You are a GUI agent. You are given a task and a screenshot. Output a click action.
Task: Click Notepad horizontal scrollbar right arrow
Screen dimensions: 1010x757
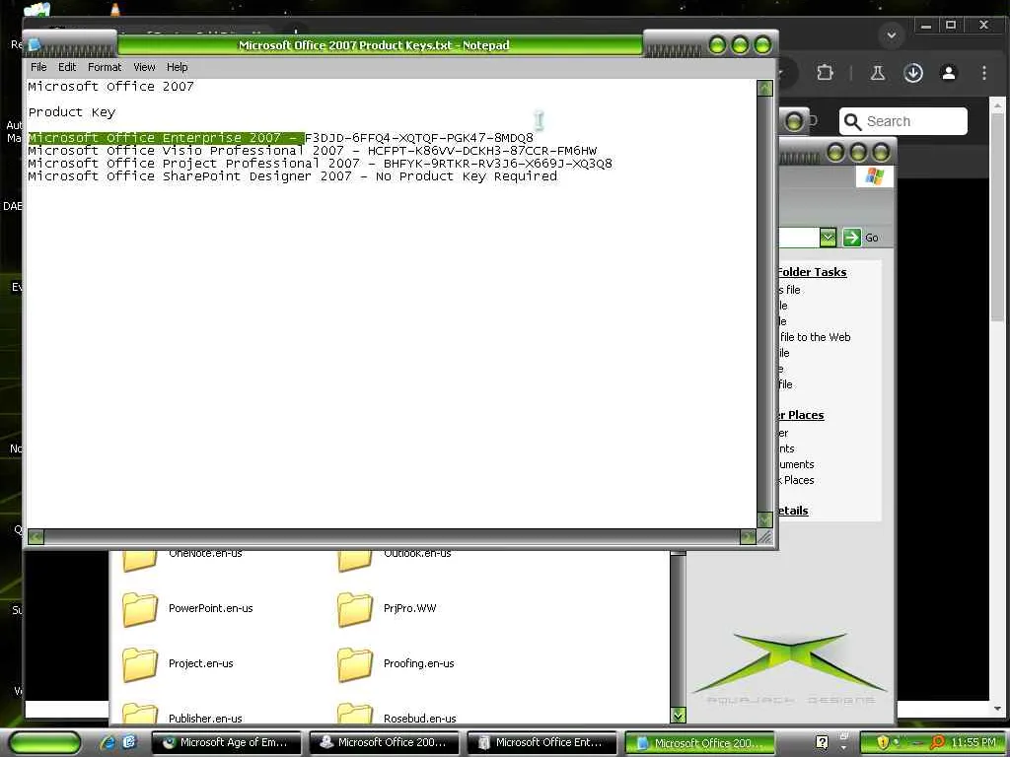748,537
